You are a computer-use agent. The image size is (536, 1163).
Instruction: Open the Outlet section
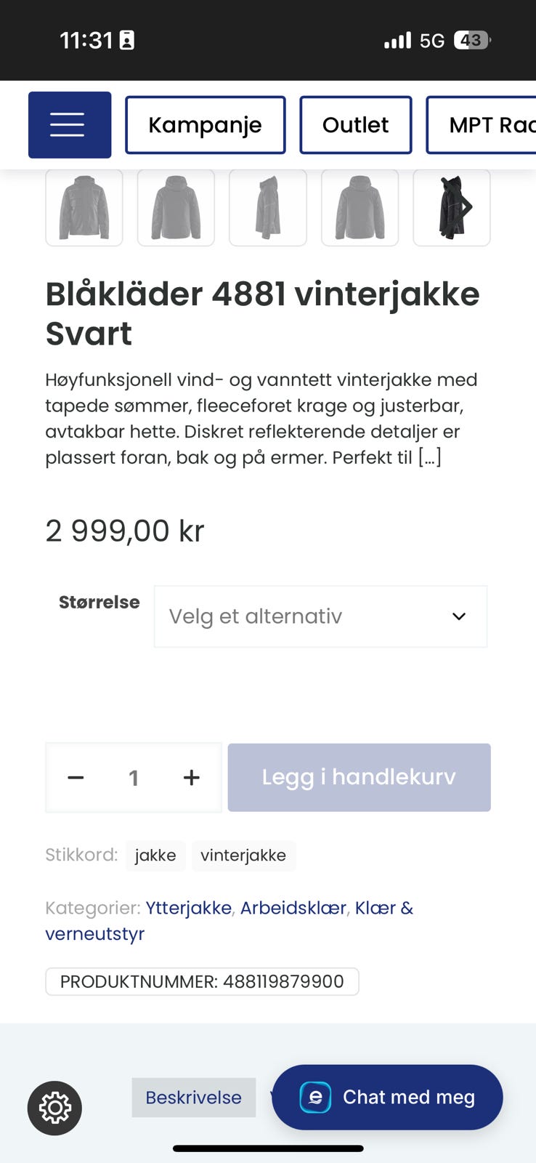[x=355, y=125]
